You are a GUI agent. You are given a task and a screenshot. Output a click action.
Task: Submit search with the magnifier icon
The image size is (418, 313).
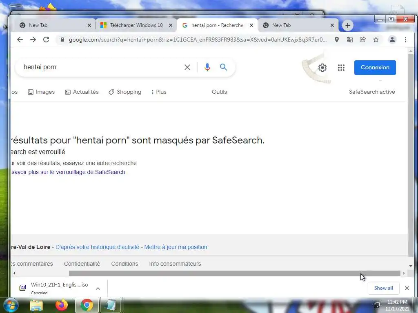(223, 67)
